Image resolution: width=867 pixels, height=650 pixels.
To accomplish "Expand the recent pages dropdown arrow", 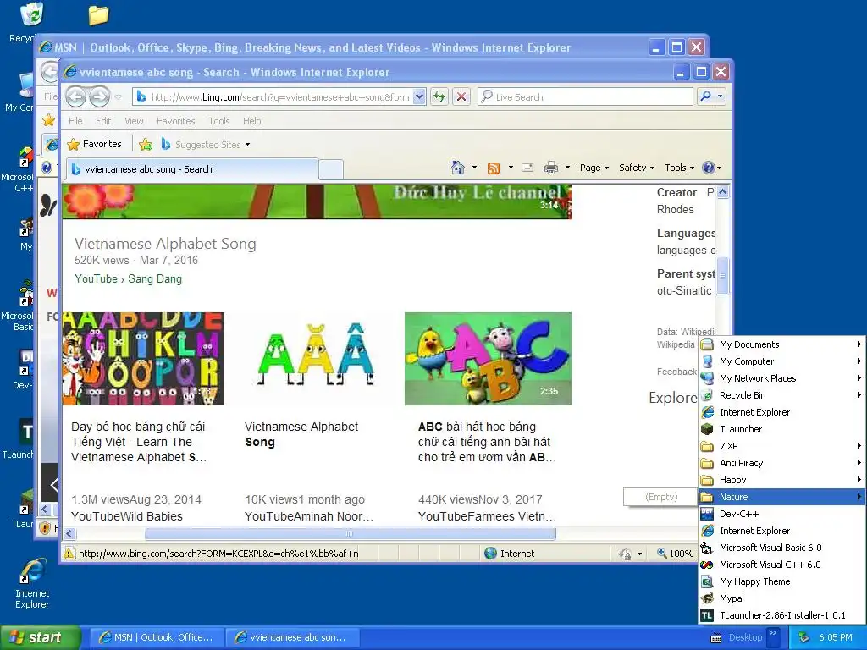I will (119, 97).
